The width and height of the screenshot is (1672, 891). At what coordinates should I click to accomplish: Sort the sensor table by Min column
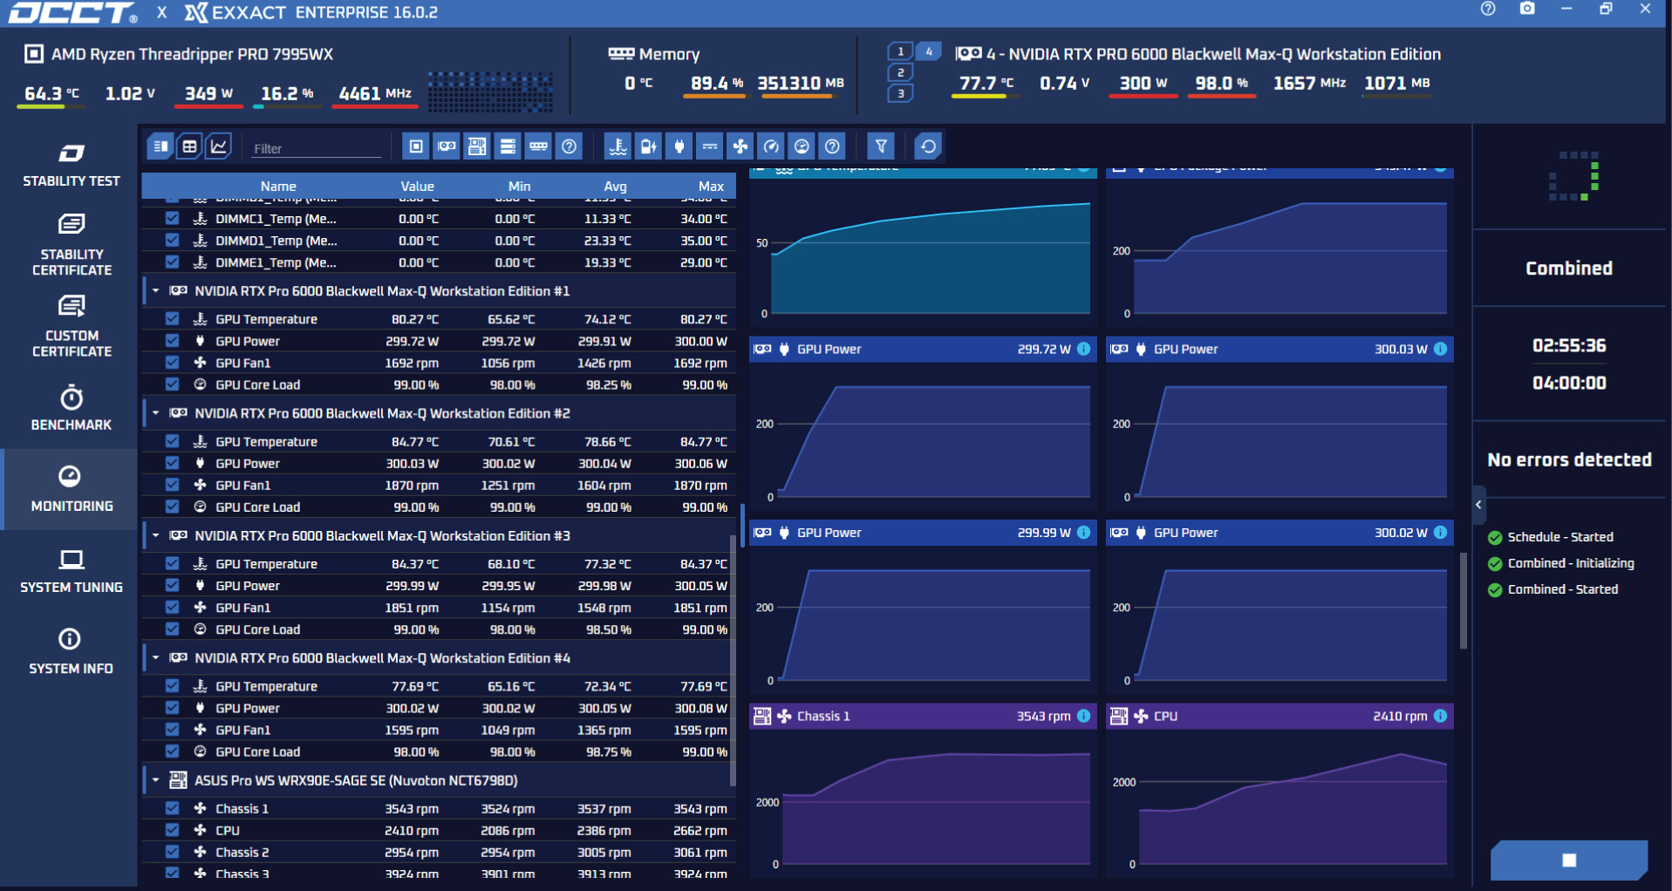click(x=519, y=186)
